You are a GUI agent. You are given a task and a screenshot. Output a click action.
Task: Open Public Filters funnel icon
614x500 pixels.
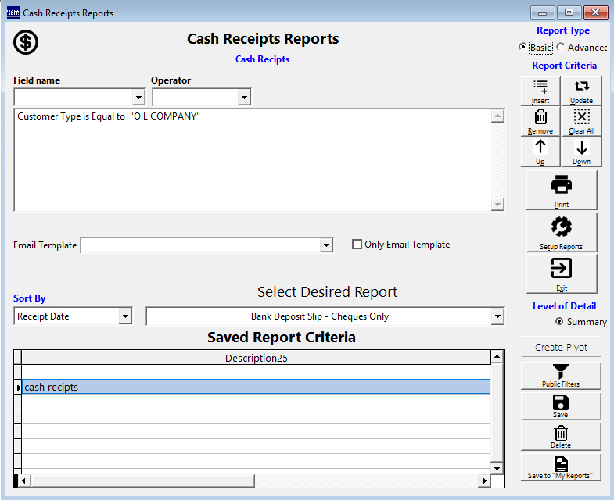561,375
